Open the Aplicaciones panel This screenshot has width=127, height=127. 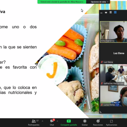pyautogui.click(x=111, y=123)
